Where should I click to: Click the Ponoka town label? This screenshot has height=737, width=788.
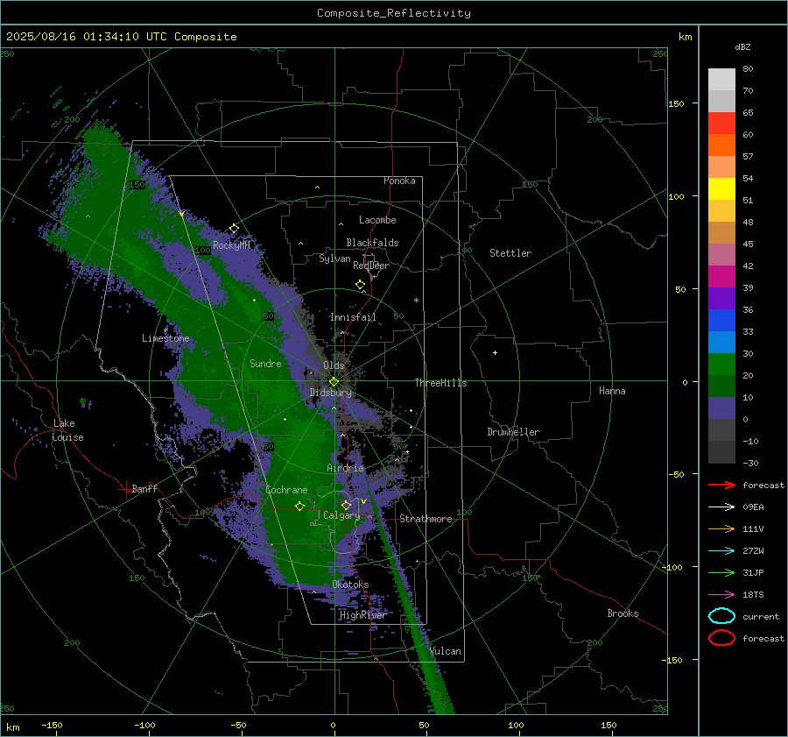399,181
